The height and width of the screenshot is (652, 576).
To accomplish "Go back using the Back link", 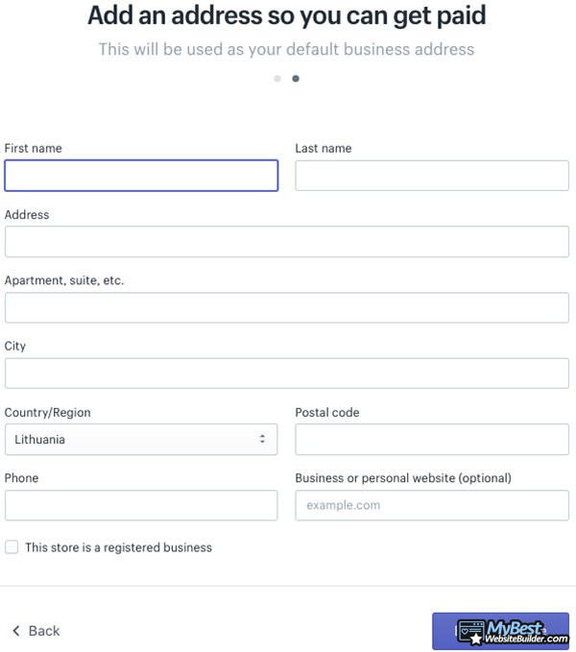I will [43, 631].
